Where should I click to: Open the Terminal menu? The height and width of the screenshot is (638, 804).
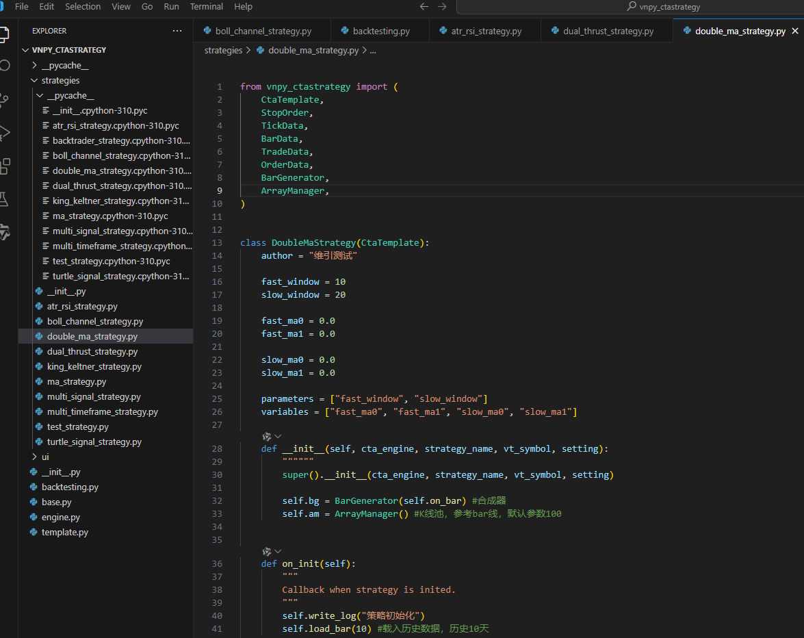[206, 7]
